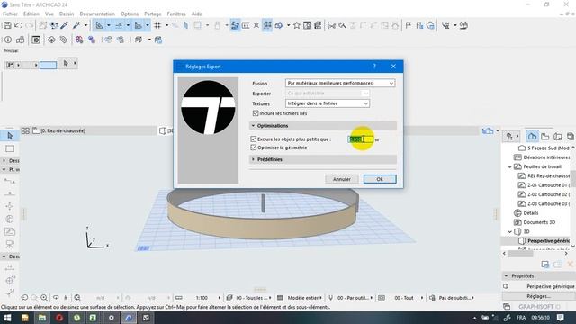The height and width of the screenshot is (324, 576).
Task: Click the minimum object size input field
Action: tap(361, 139)
